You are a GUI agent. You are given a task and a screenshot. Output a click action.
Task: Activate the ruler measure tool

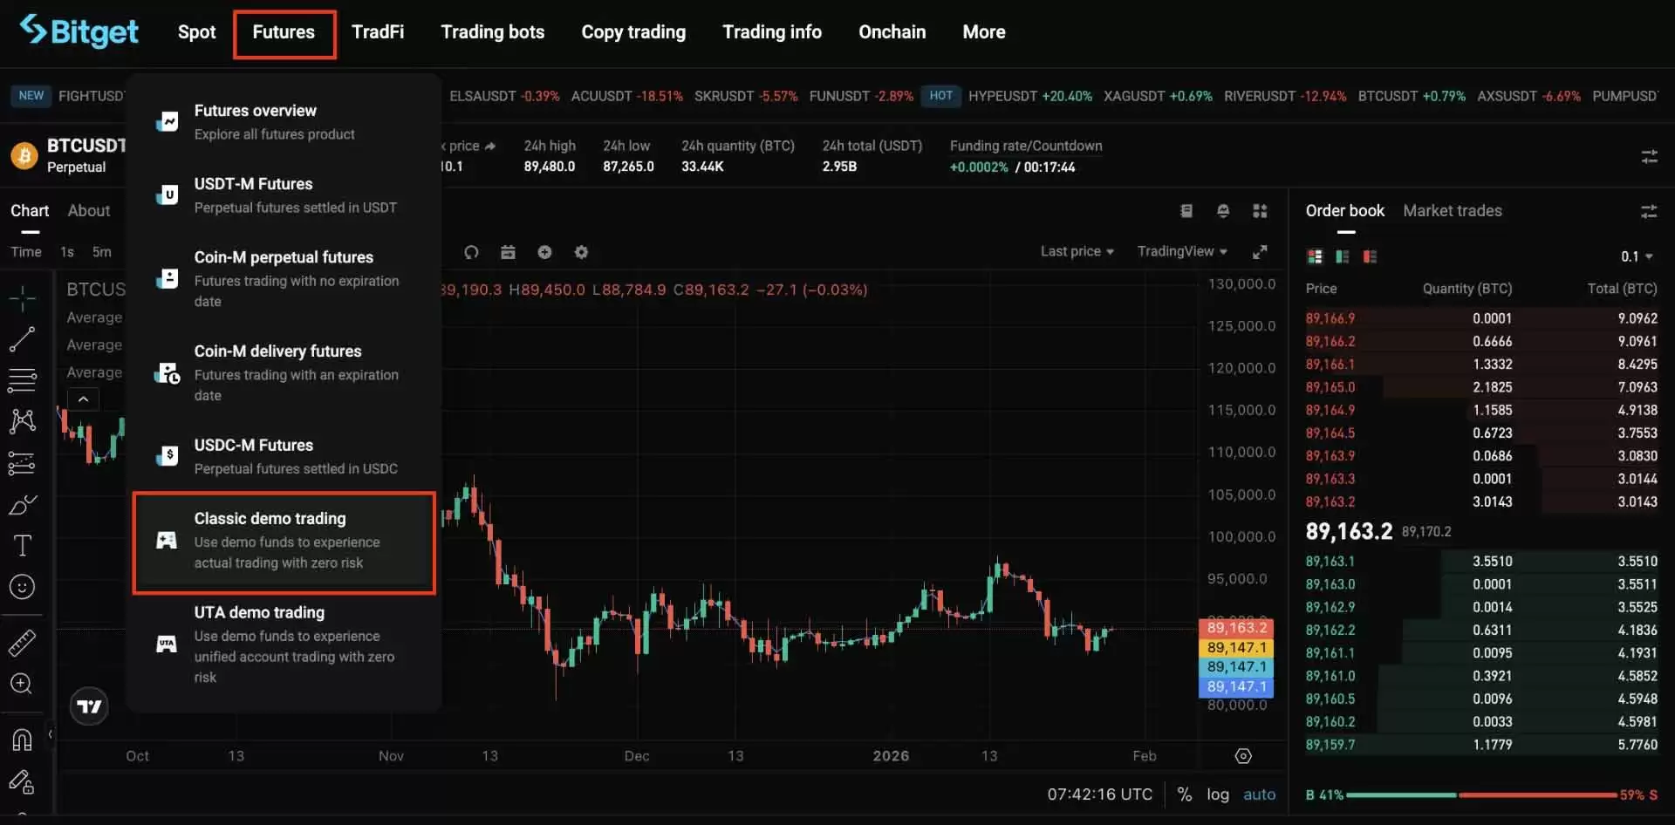point(22,643)
